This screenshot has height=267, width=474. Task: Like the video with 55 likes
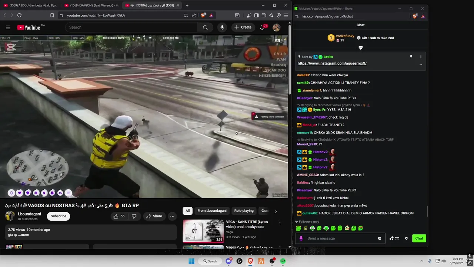click(119, 216)
